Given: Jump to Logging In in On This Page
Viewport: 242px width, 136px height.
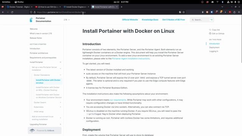Looking at the screenshot, I should (214, 51).
